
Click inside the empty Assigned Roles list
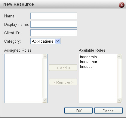coord(23,78)
